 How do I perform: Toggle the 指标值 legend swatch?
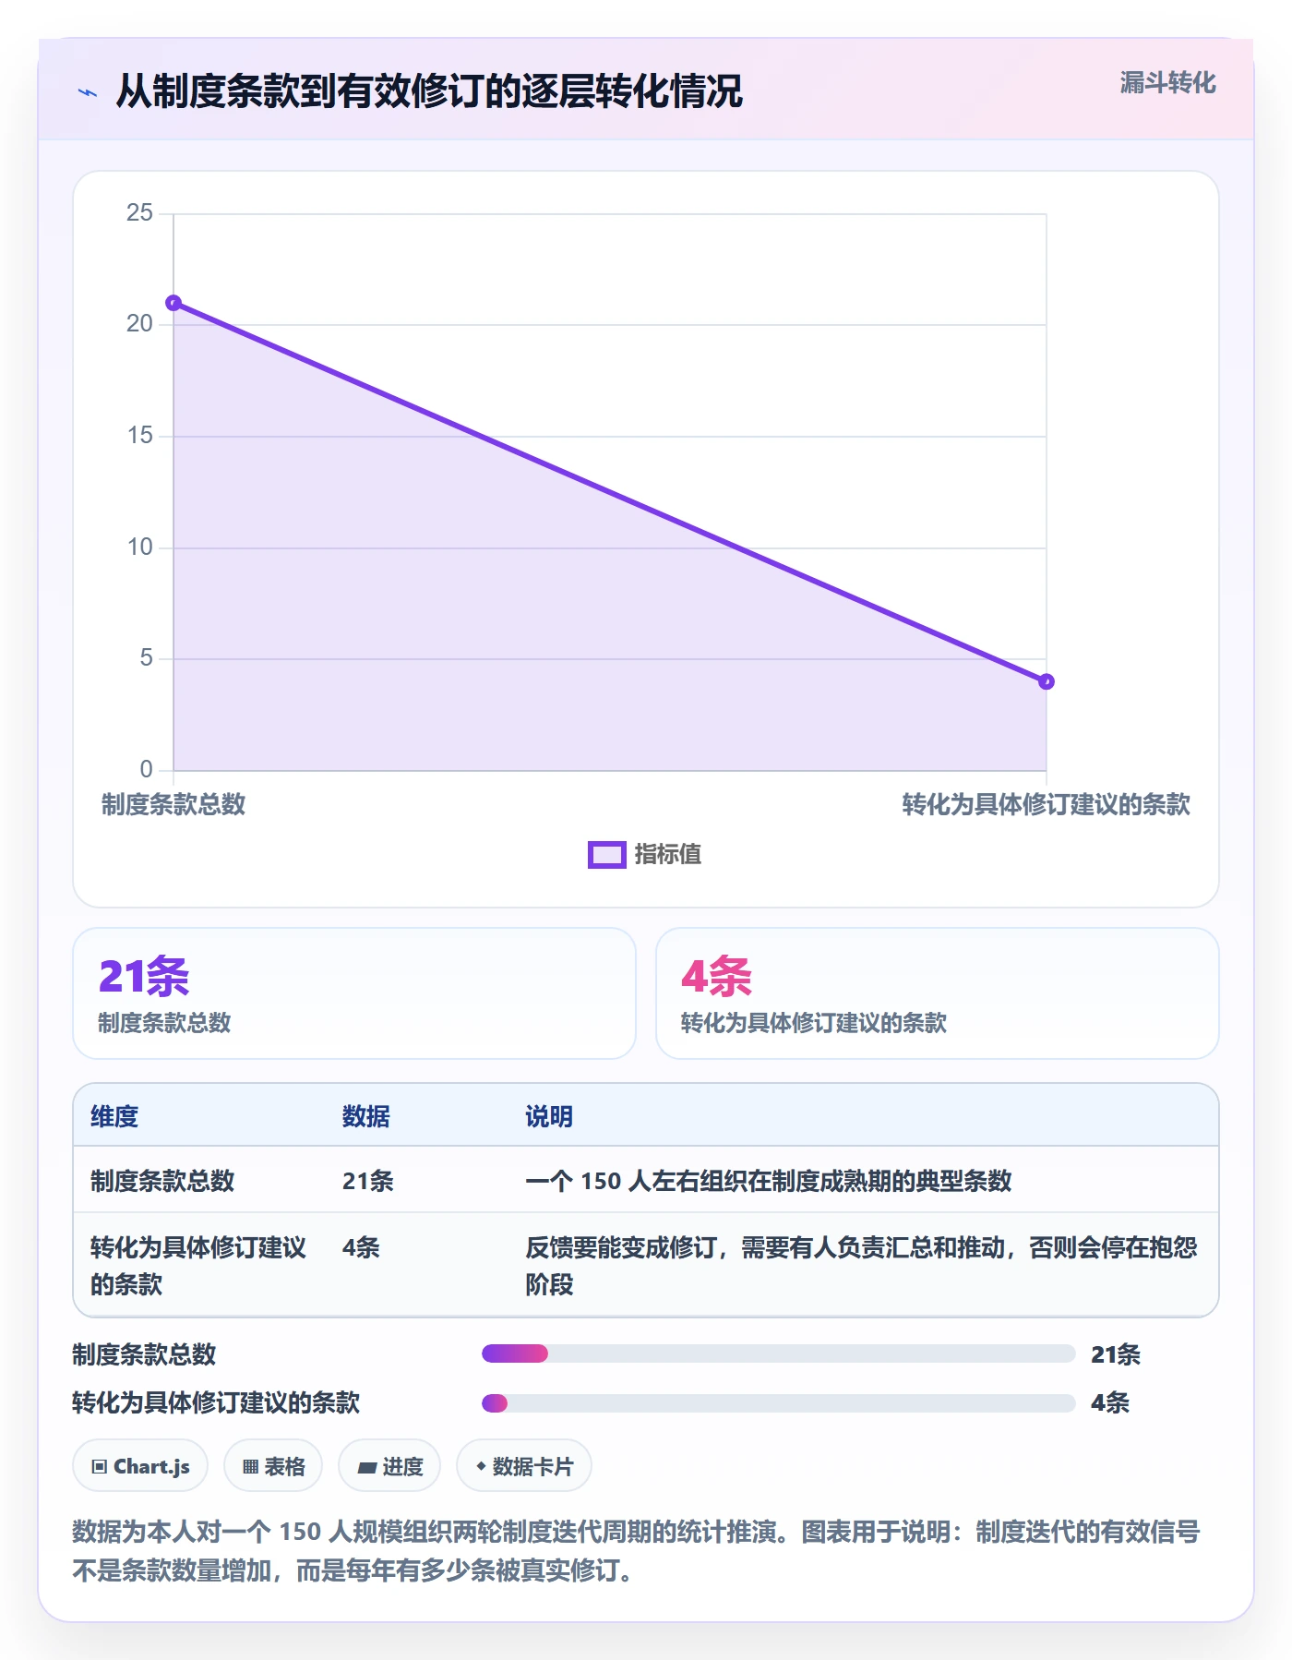[x=606, y=855]
